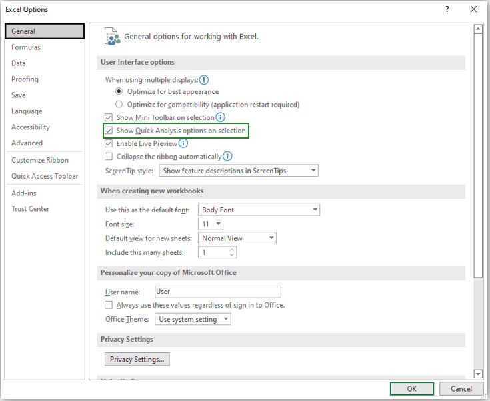Open Default view for new sheets dropdown
Viewport: 490px width, 401px height.
pos(237,238)
